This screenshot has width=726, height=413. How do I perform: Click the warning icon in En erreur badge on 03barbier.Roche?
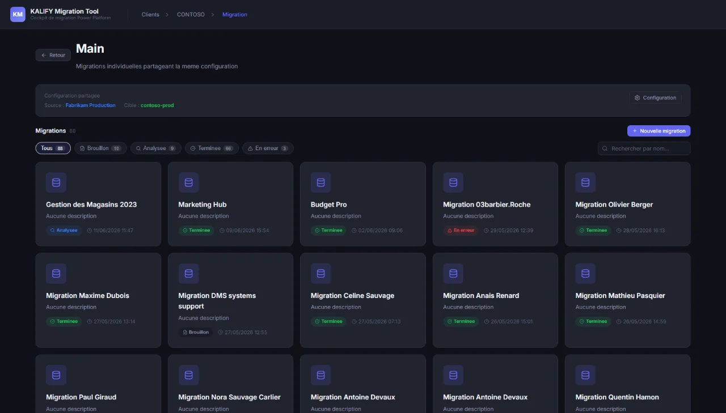click(450, 231)
